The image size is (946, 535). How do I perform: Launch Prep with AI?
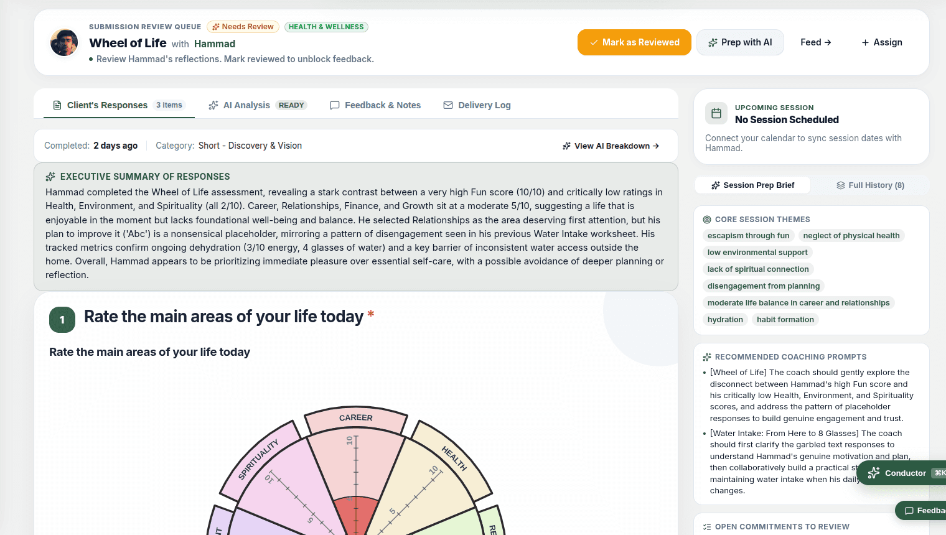click(740, 42)
